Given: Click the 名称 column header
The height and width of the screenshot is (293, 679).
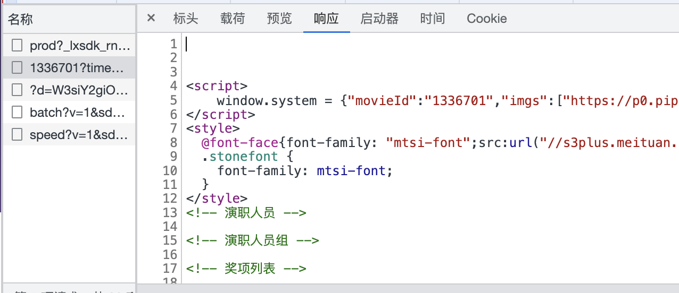Looking at the screenshot, I should click(x=69, y=20).
